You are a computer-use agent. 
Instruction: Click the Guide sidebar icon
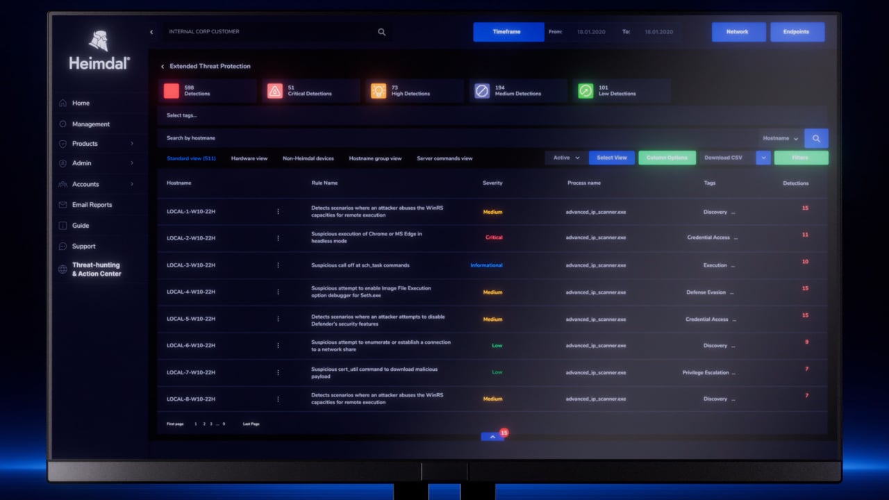tap(63, 226)
